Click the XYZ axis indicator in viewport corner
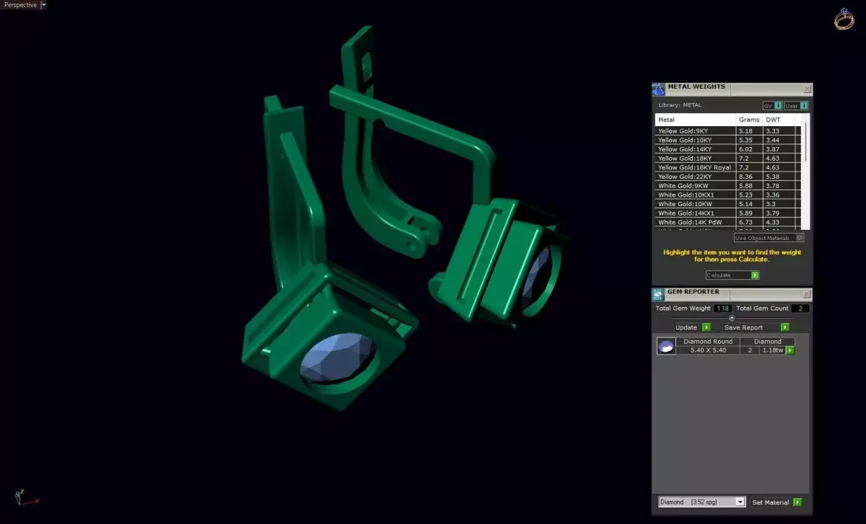 23,497
